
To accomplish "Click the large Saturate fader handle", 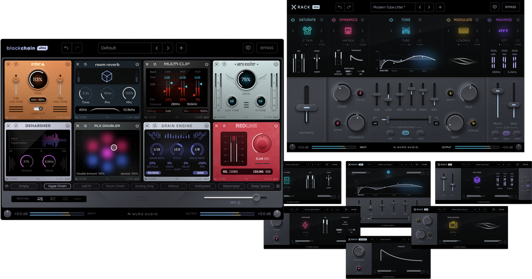I will click(306, 107).
